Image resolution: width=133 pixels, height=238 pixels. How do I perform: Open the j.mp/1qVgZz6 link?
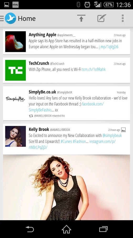click(109, 47)
